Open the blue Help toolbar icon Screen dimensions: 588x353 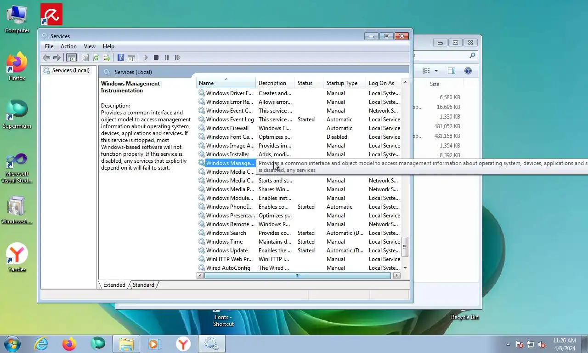click(x=120, y=57)
